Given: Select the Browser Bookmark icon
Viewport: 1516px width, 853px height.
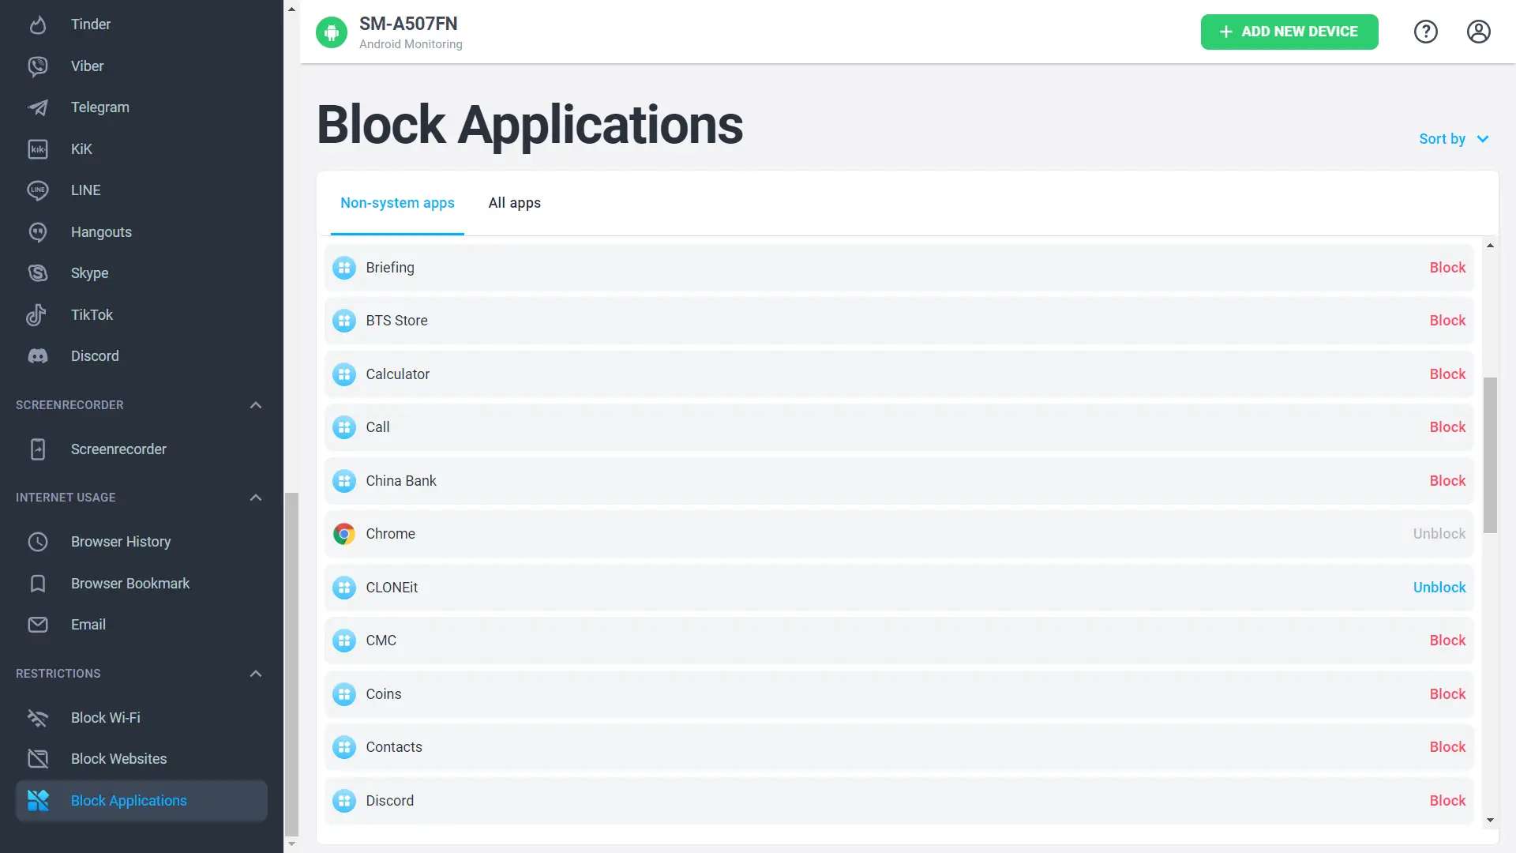Looking at the screenshot, I should coord(38,584).
